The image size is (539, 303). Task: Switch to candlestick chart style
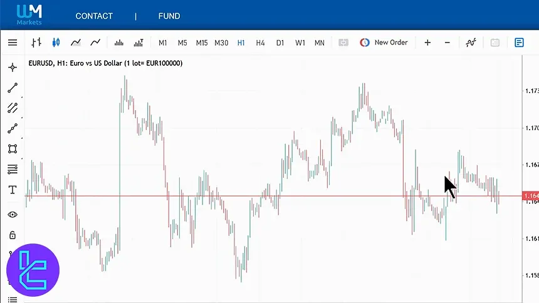(56, 43)
